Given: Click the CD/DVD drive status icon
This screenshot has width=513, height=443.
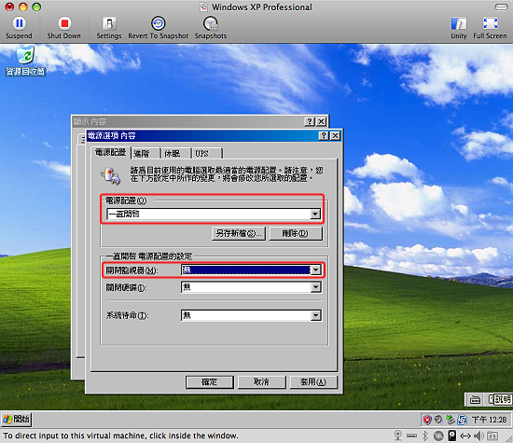Looking at the screenshot, I should pyautogui.click(x=438, y=436).
